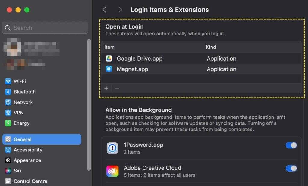Open the Bluetooth settings pane
308x186 pixels.
click(x=42, y=92)
